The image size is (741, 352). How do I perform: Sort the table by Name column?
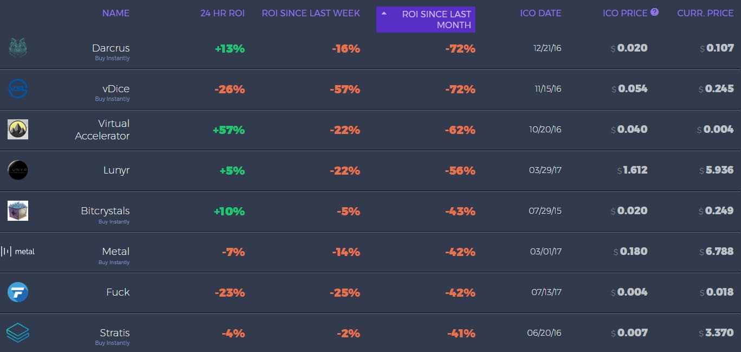point(115,13)
